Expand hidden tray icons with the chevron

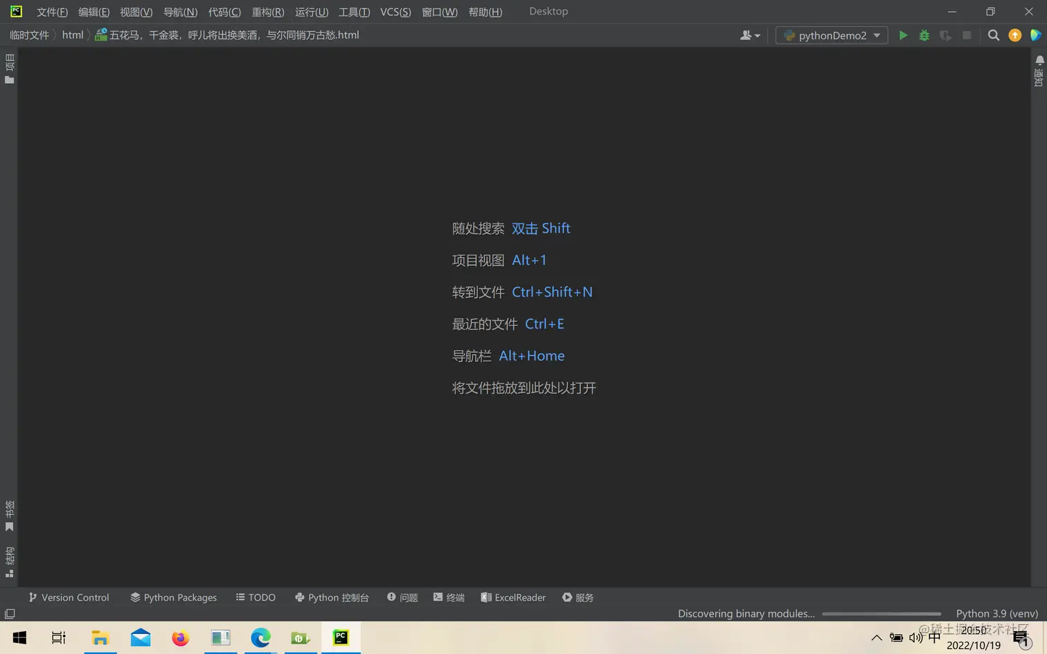coord(876,637)
